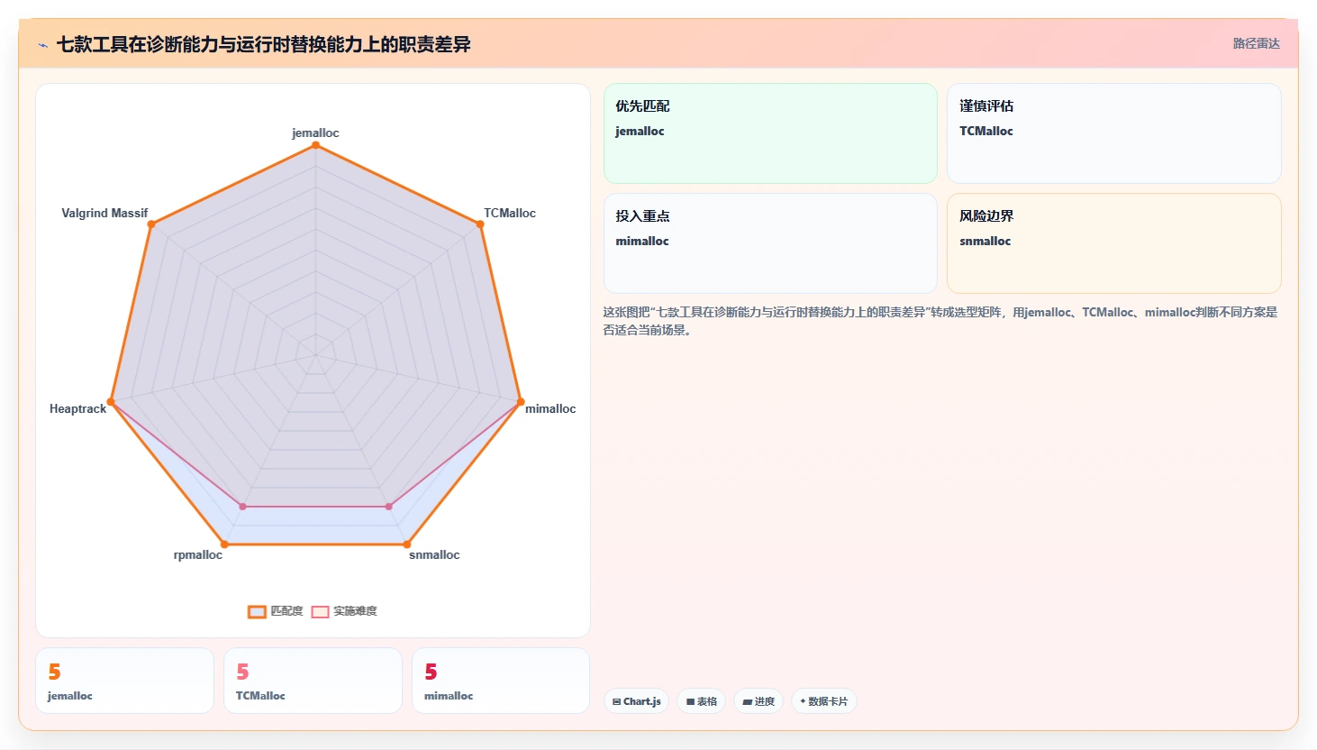
Task: Click the jemalloc stat card showing 5
Action: pyautogui.click(x=124, y=681)
